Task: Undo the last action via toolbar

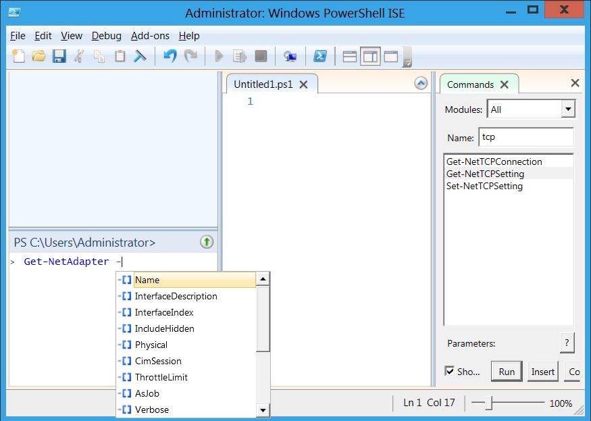Action: [x=170, y=57]
